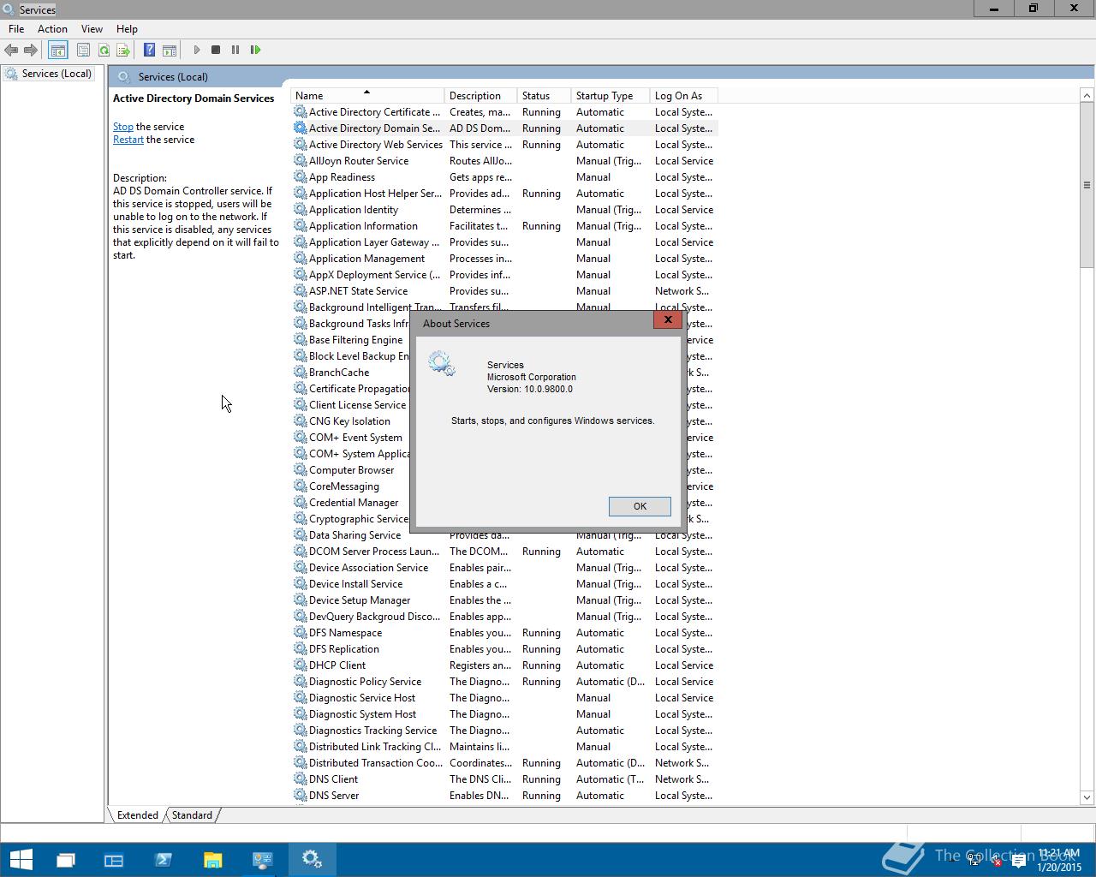Click the Start Service play icon

(197, 50)
